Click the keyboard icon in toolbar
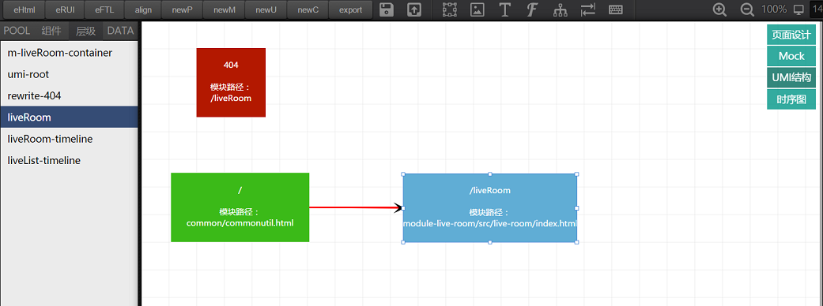 [616, 9]
